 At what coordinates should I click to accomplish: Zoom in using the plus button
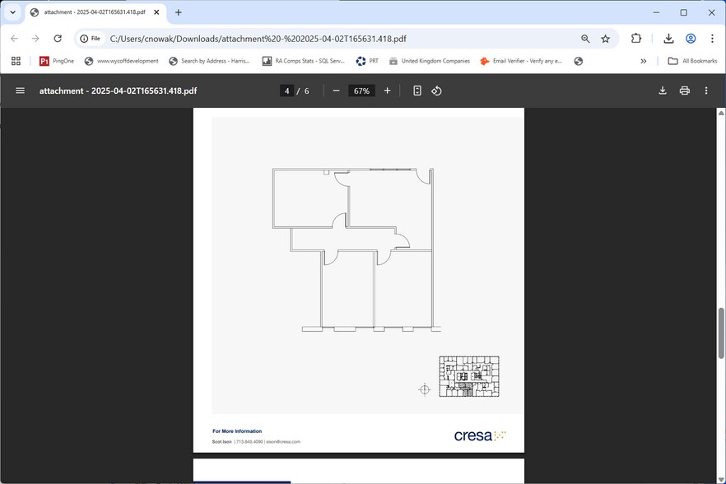click(x=387, y=91)
